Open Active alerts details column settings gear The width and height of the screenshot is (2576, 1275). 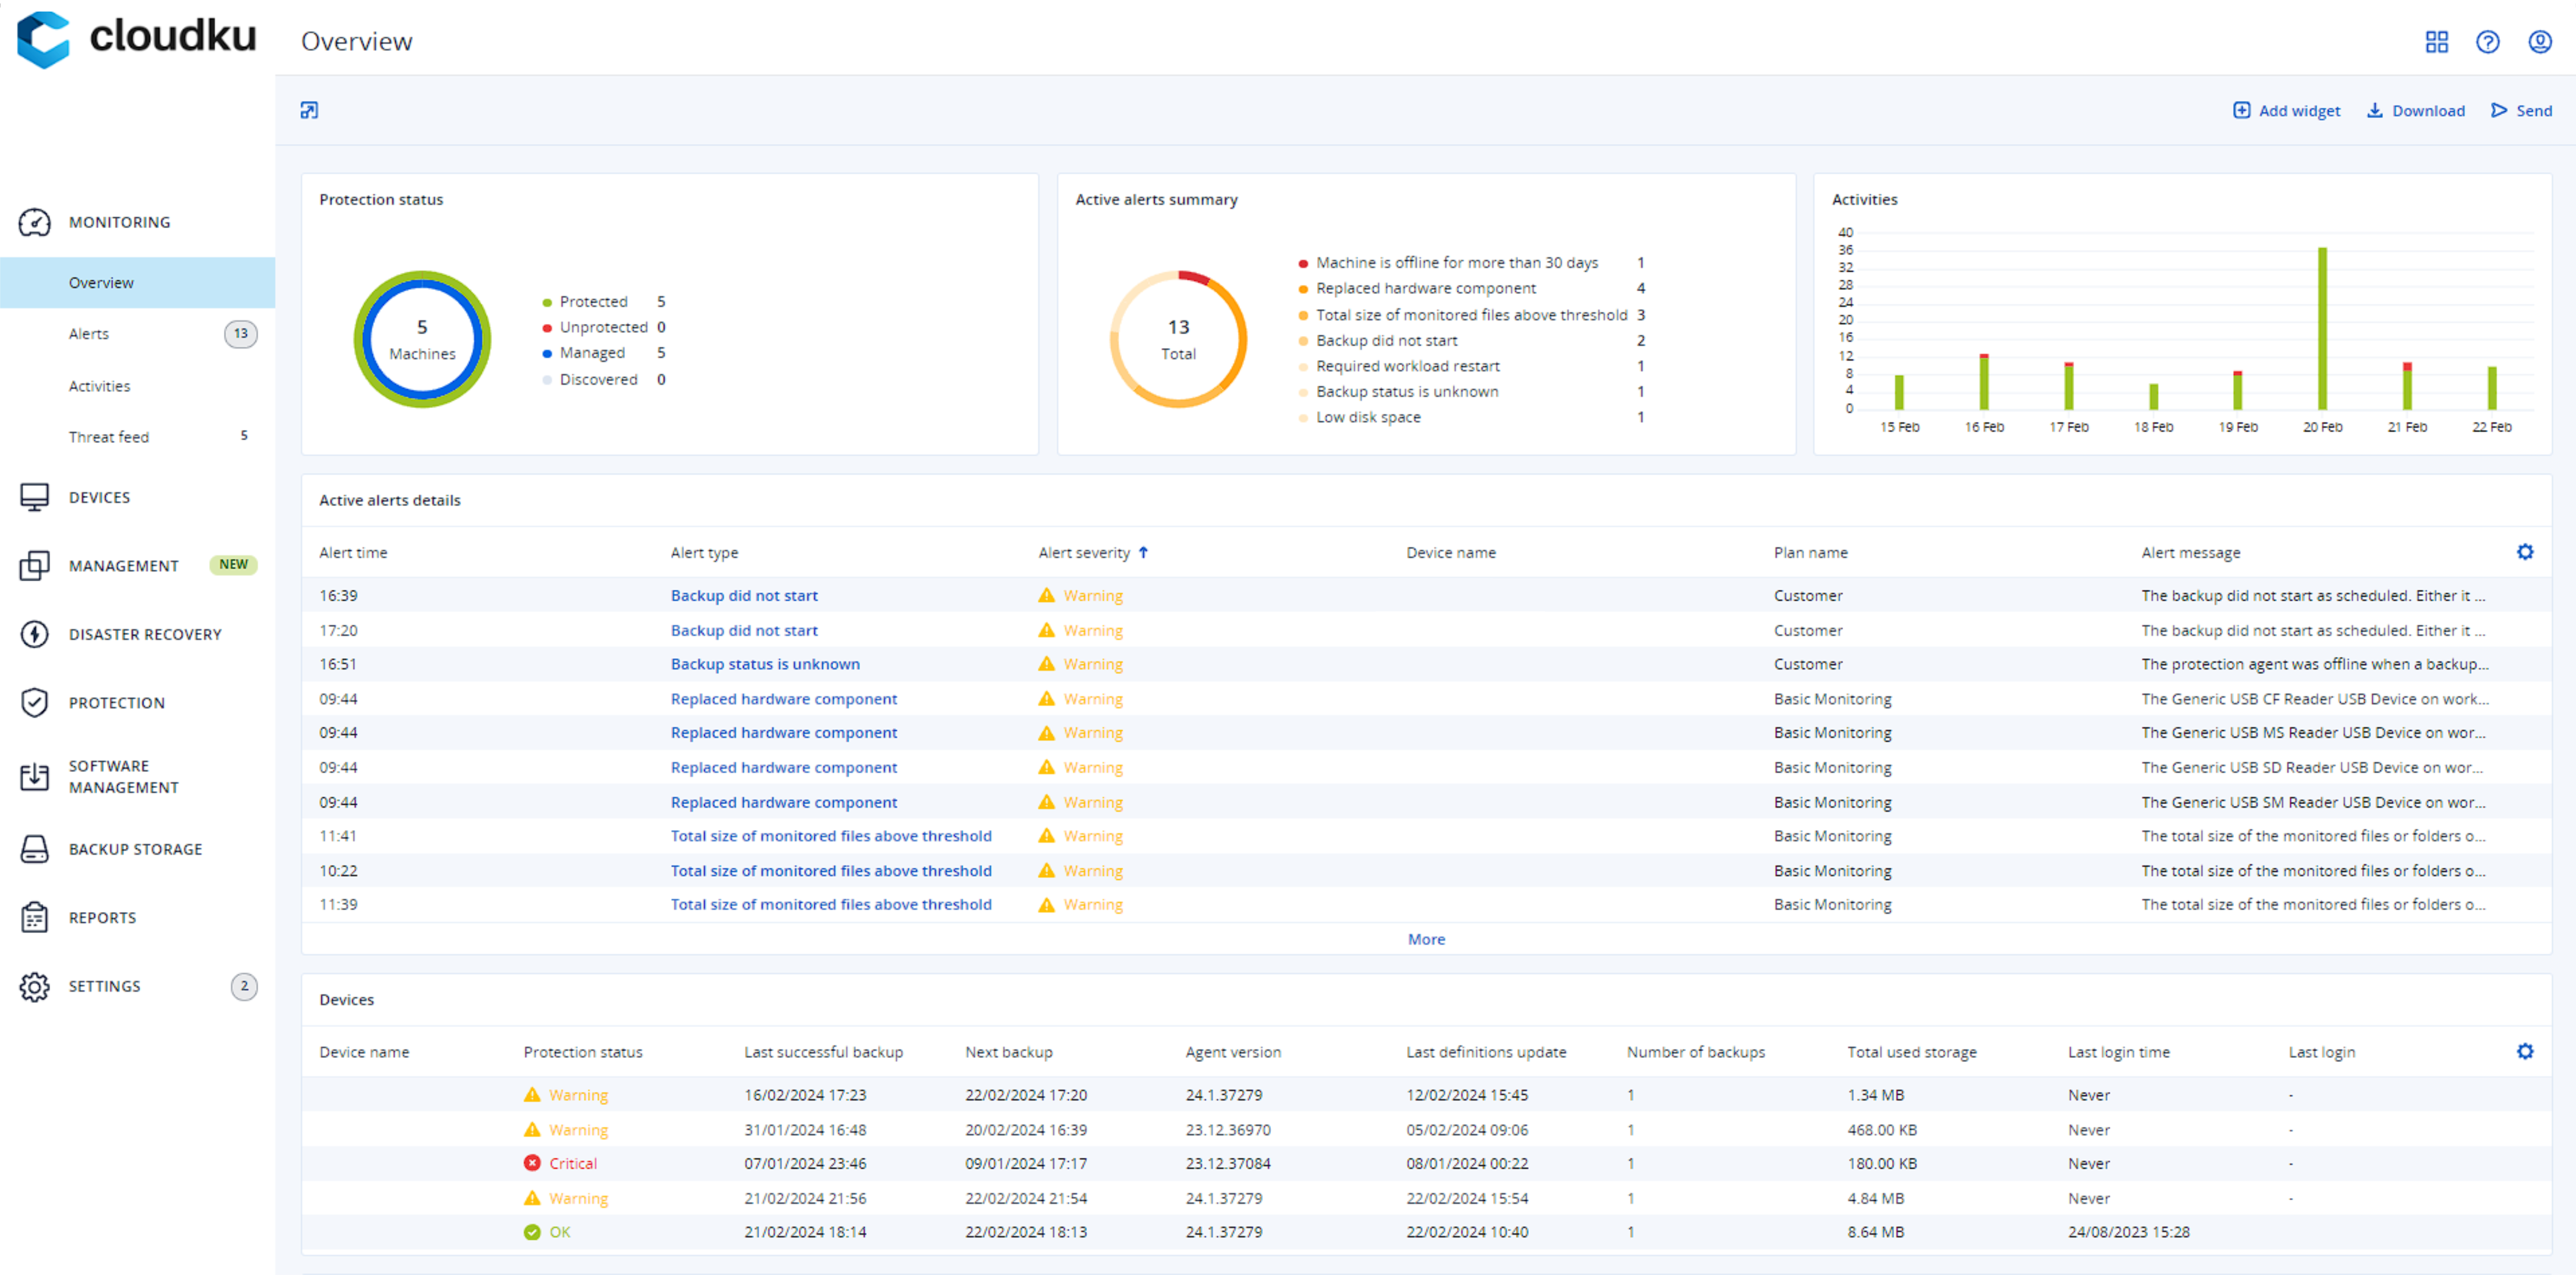(x=2524, y=552)
